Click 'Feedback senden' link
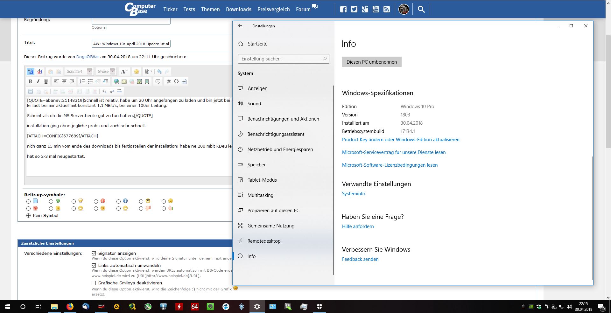611x313 pixels. (360, 259)
